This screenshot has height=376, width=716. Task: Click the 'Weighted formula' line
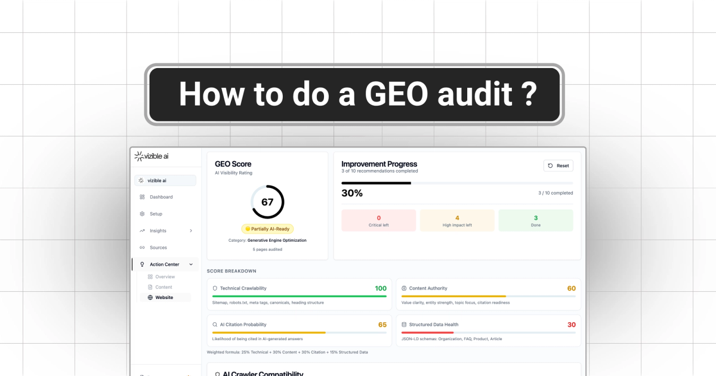tap(288, 352)
